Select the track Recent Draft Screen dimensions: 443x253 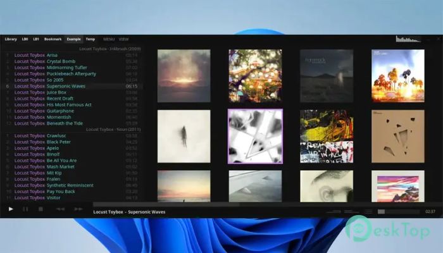(72, 99)
